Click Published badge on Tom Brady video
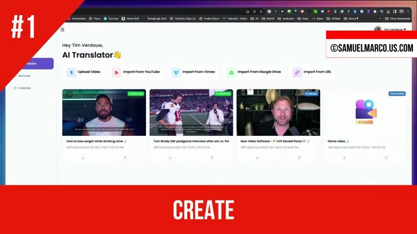 click(x=223, y=94)
